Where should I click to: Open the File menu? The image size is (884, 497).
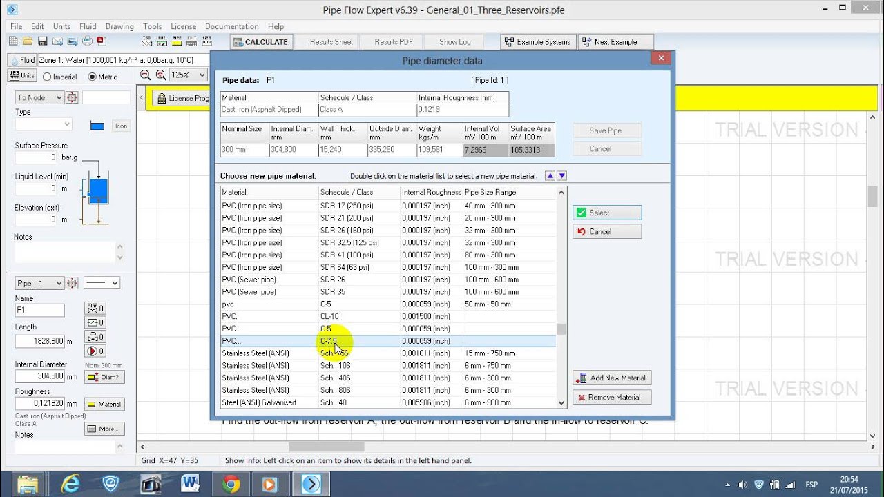pyautogui.click(x=16, y=26)
